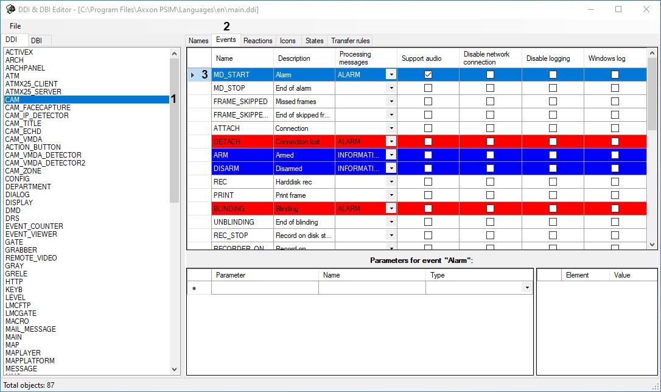Switch to the DBI tab
661x392 pixels.
[37, 41]
